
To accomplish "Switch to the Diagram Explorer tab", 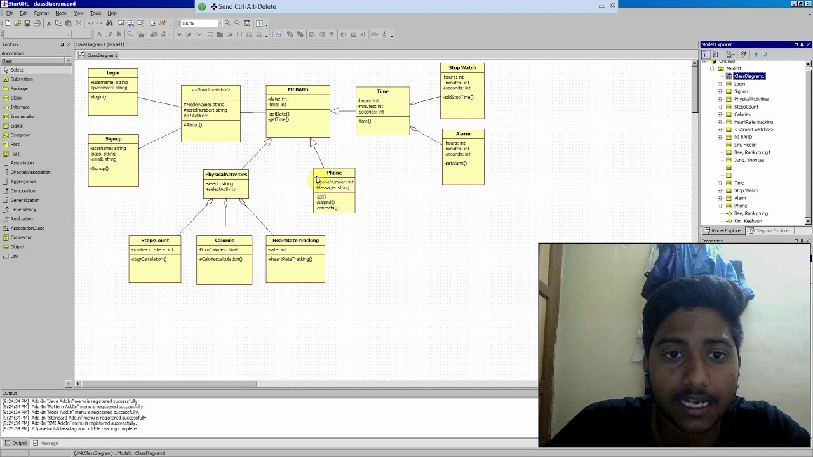I will point(769,230).
